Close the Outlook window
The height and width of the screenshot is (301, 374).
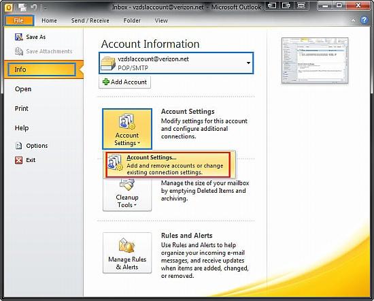(x=358, y=5)
